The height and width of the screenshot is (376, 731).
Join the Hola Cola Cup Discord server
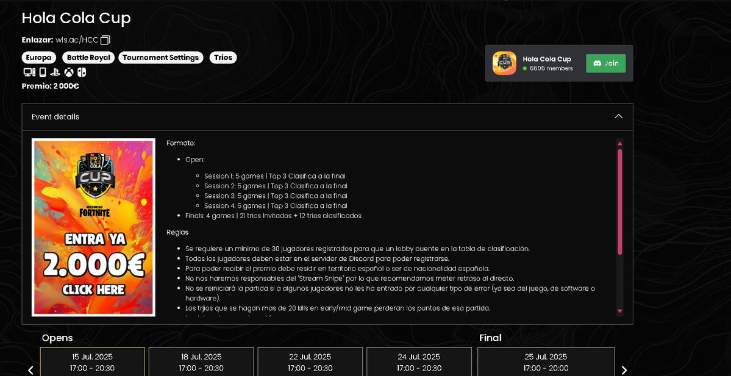[x=605, y=63]
